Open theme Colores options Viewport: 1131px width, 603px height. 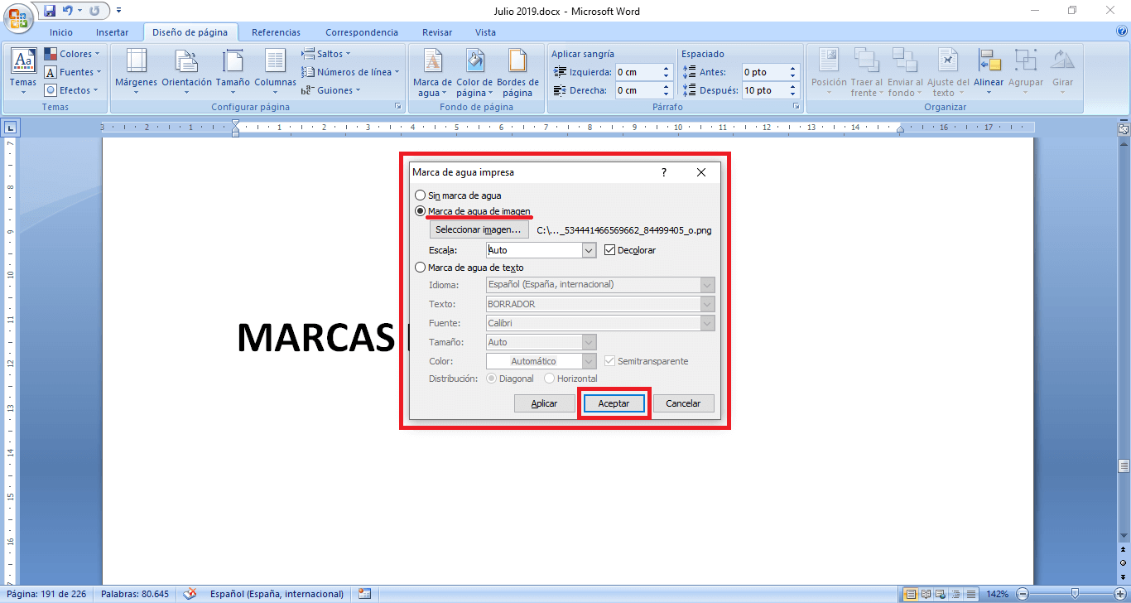(73, 54)
